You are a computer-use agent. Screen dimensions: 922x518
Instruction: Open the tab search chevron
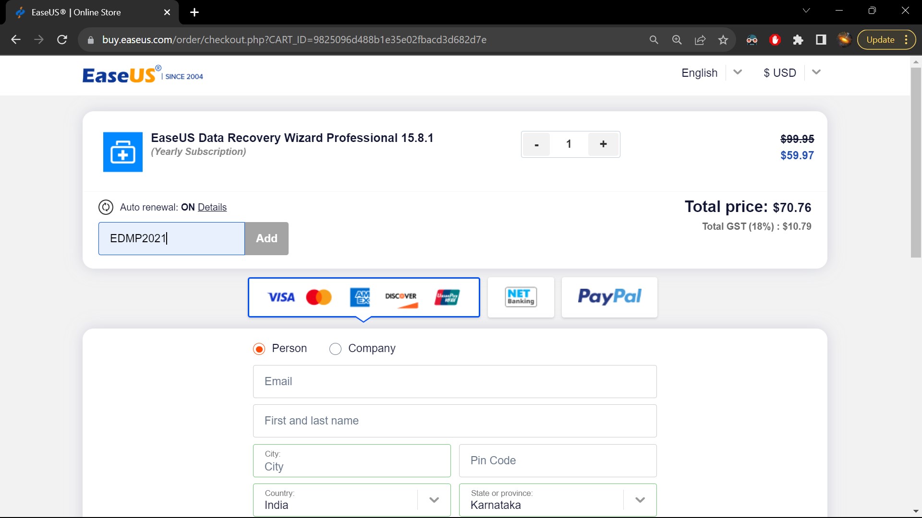(x=806, y=11)
